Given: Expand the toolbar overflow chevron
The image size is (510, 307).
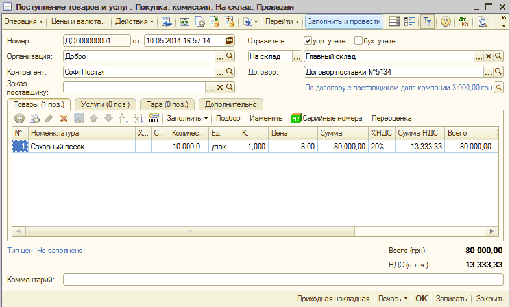Looking at the screenshot, I should 504,22.
